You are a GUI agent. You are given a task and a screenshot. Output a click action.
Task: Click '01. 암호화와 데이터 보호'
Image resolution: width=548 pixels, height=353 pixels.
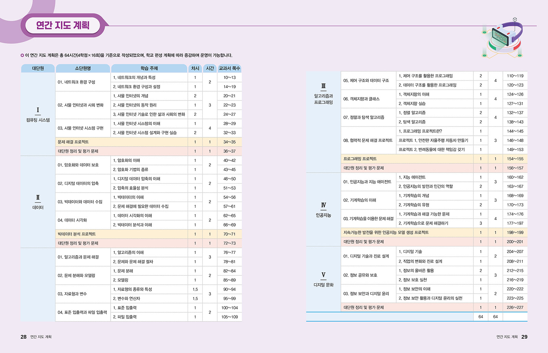click(x=78, y=165)
